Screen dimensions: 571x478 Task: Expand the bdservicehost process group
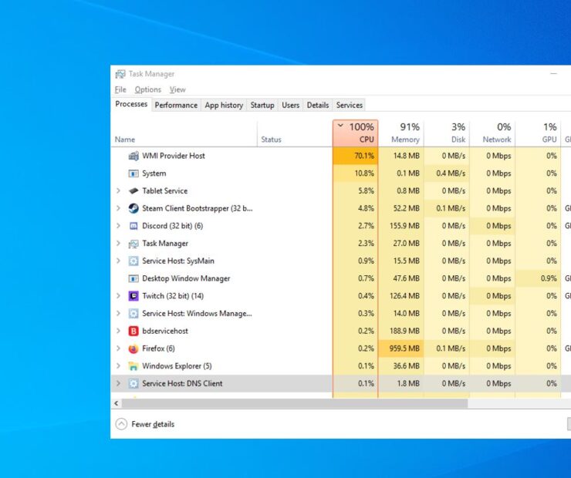coord(118,331)
